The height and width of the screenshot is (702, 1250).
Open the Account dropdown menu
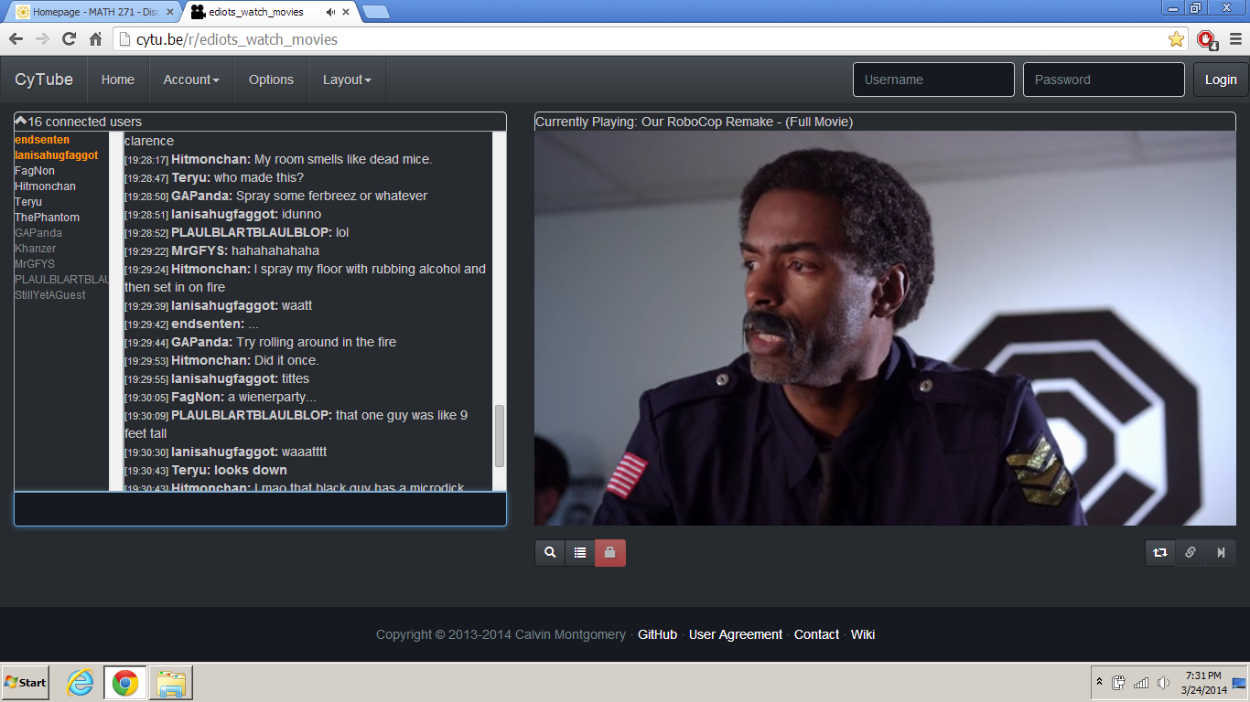[191, 80]
